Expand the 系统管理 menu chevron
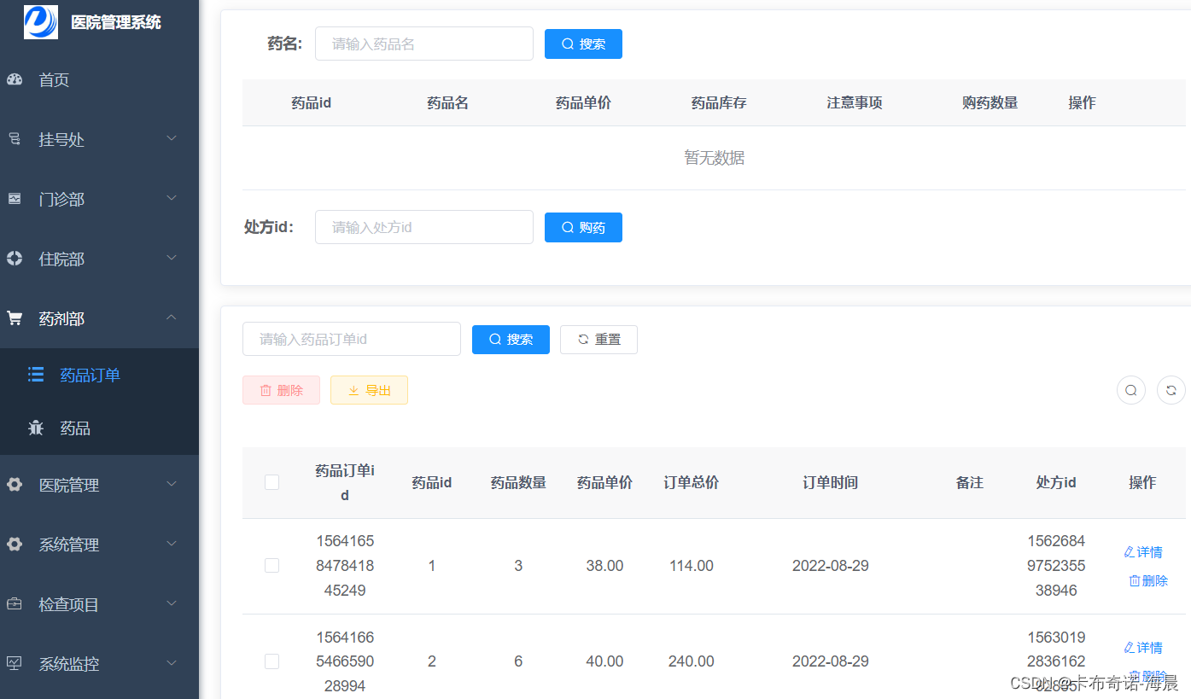Image resolution: width=1191 pixels, height=699 pixels. (x=172, y=544)
